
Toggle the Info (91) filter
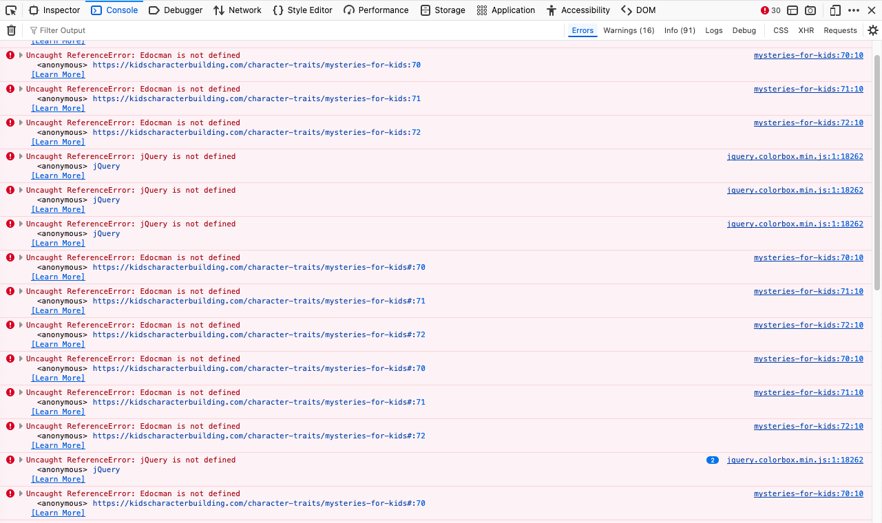pyautogui.click(x=680, y=30)
